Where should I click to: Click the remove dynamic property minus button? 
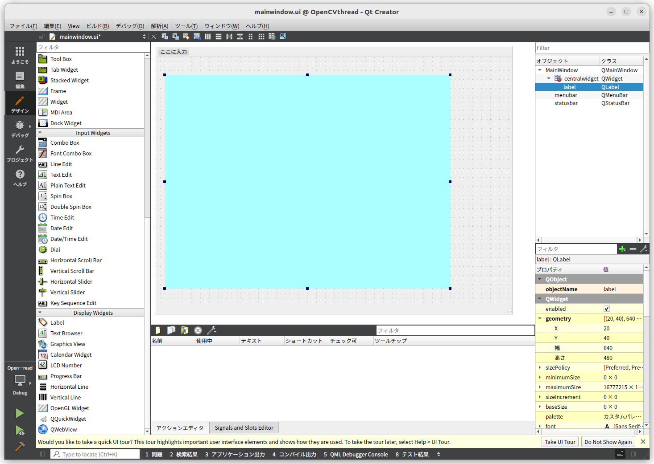click(x=633, y=249)
